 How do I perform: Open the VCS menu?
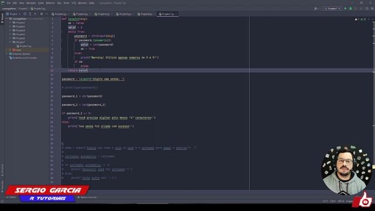pyautogui.click(x=74, y=3)
